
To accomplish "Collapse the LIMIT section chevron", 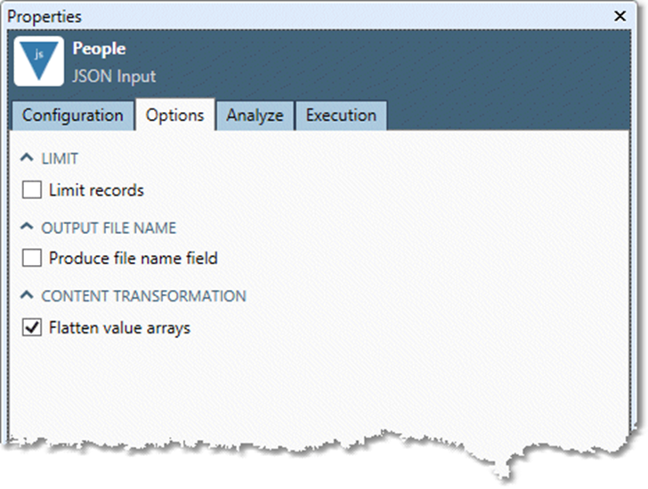I will [x=27, y=158].
